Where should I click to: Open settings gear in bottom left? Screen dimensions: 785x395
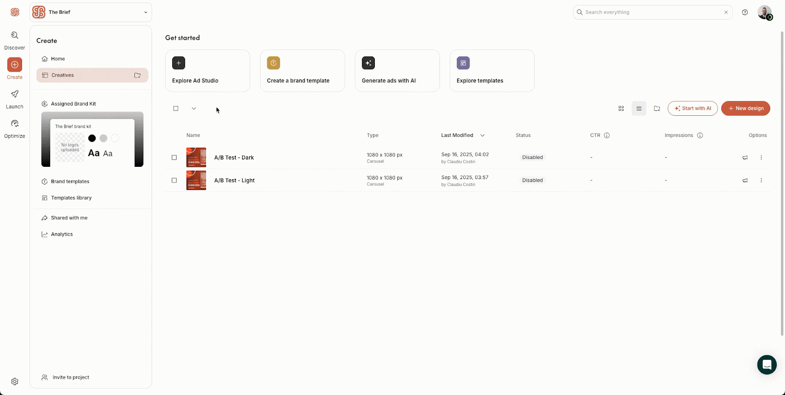[x=15, y=381]
